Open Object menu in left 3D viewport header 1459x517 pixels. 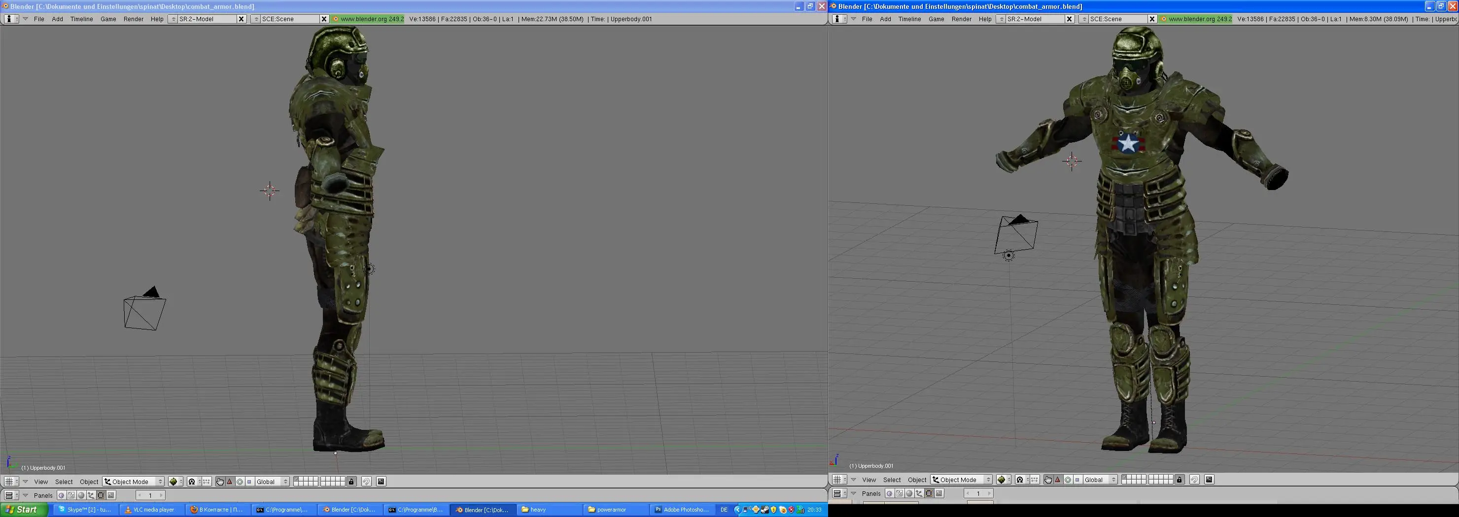point(89,482)
